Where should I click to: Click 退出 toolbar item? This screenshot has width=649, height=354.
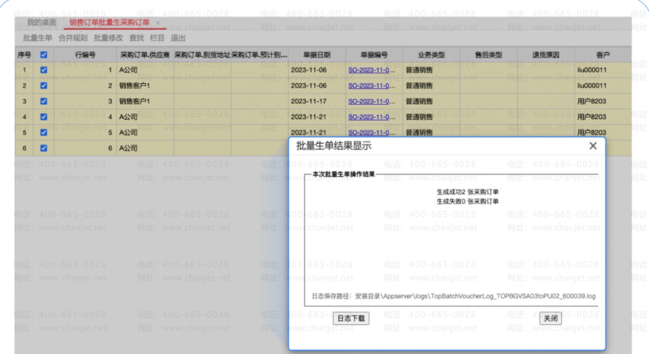[178, 38]
